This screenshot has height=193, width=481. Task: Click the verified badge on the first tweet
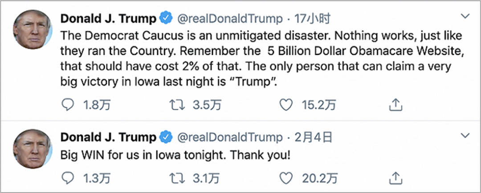pos(166,19)
